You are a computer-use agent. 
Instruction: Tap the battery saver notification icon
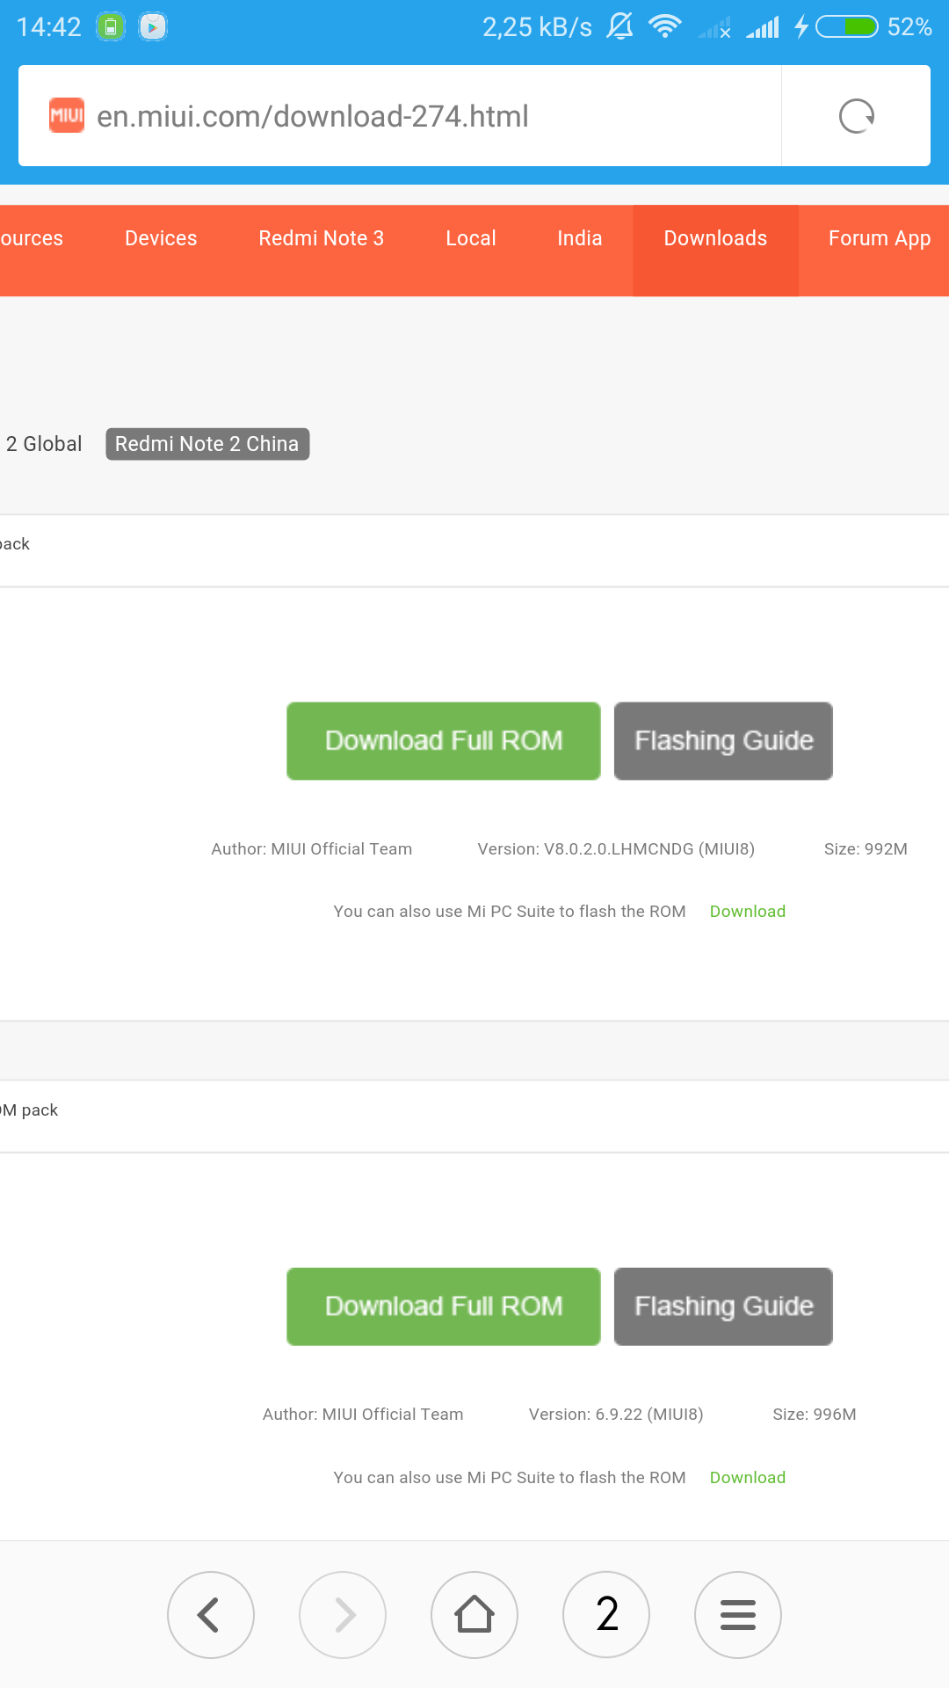[111, 27]
